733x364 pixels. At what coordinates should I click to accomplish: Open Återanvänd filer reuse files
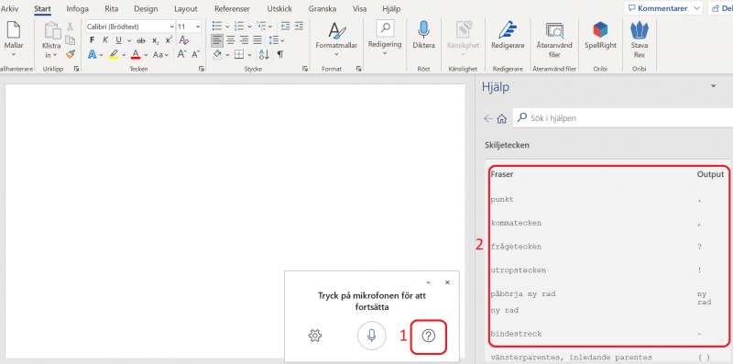pos(554,39)
